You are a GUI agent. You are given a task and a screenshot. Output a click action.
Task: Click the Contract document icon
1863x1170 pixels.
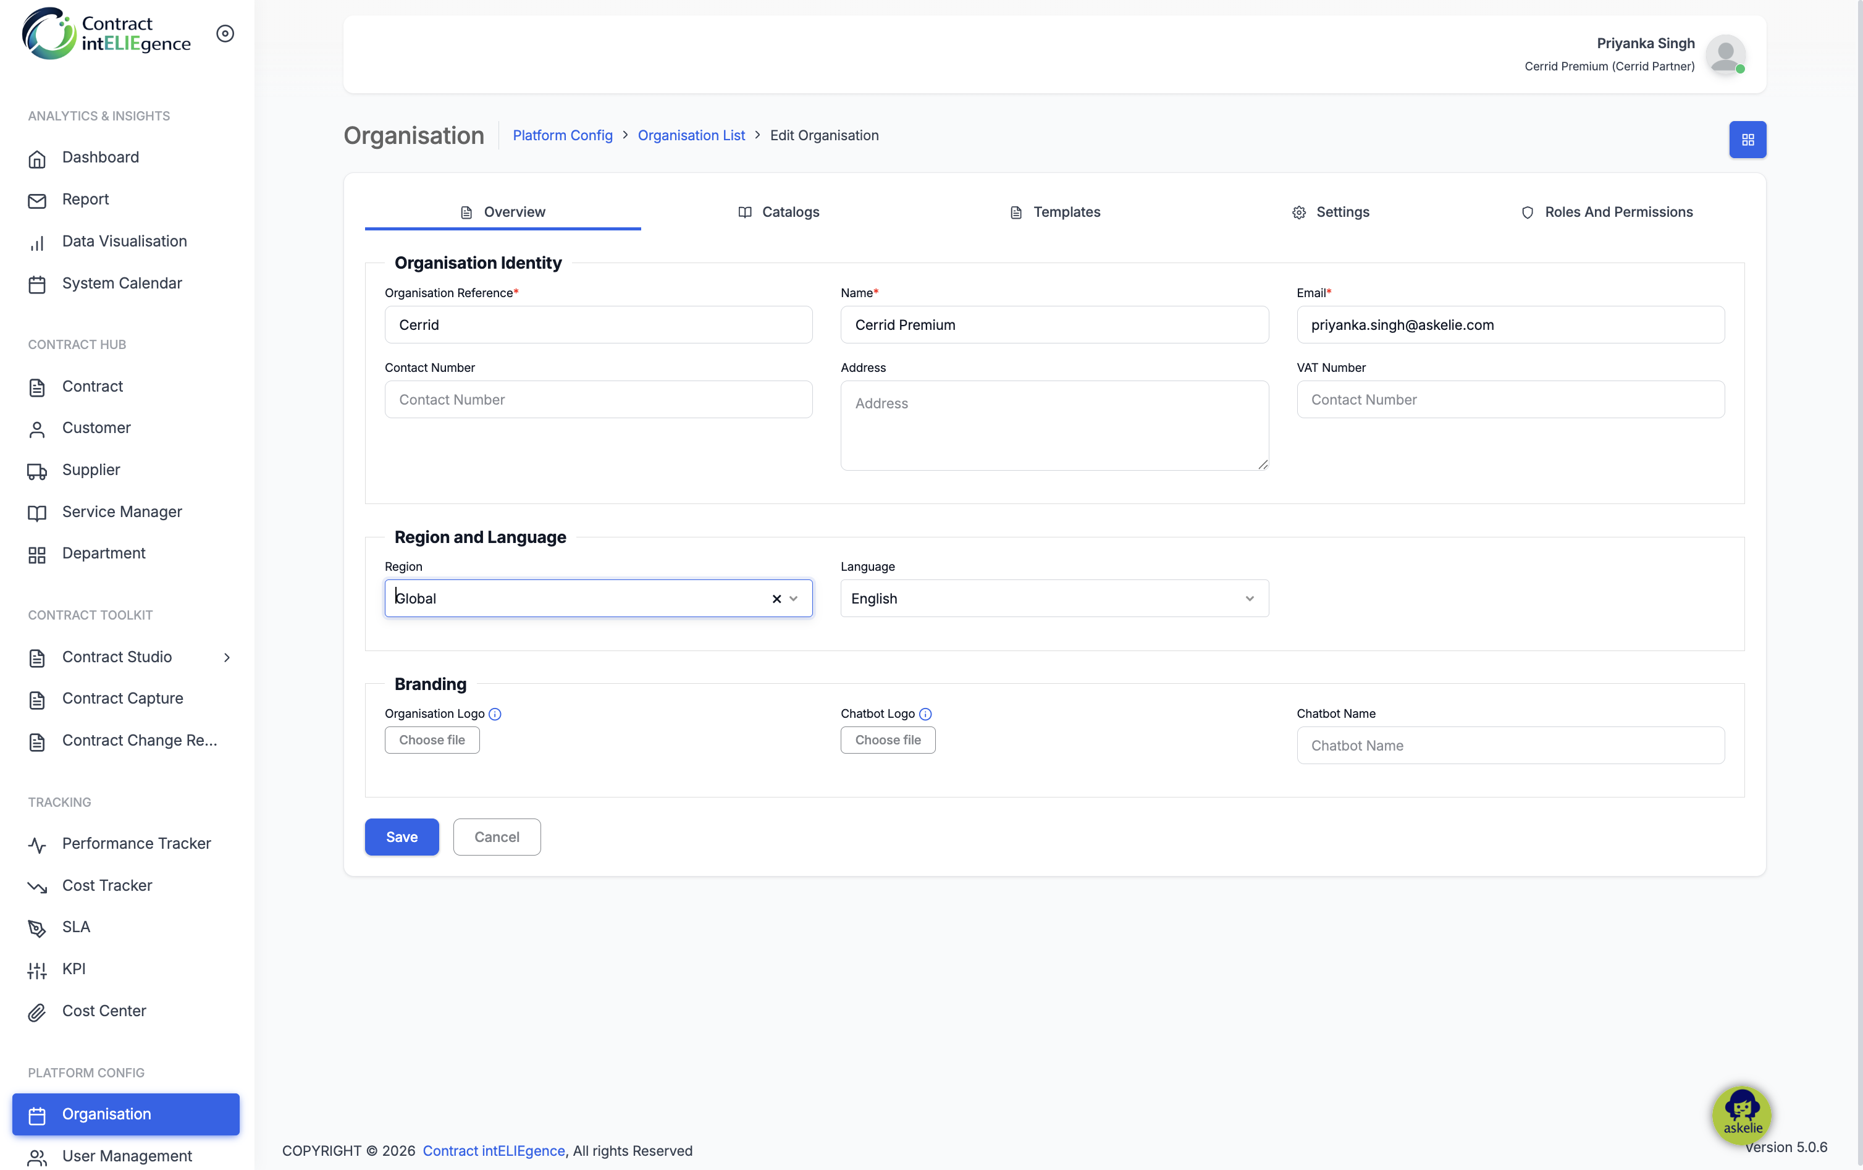37,388
